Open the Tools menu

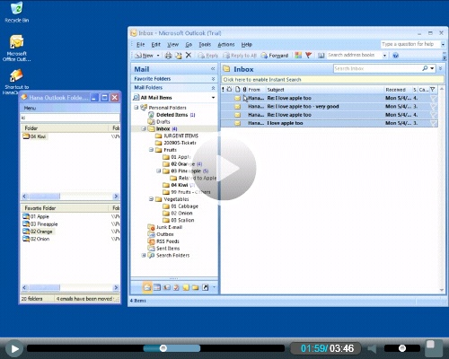tap(205, 45)
